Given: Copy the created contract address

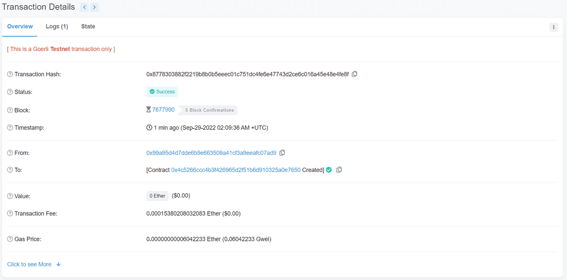Looking at the screenshot, I should tap(339, 170).
